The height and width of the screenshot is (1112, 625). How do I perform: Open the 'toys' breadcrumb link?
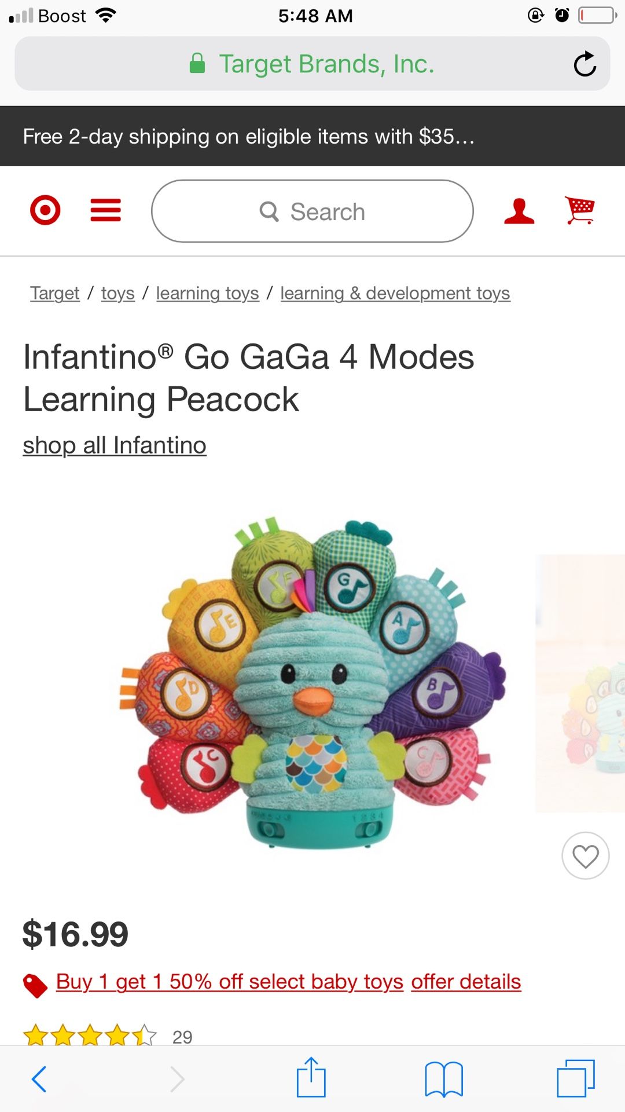click(118, 293)
